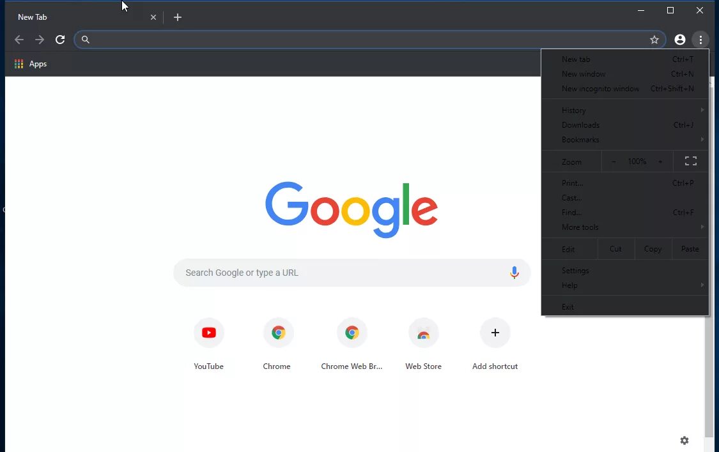
Task: Choose Print... in the menu
Action: (x=625, y=183)
